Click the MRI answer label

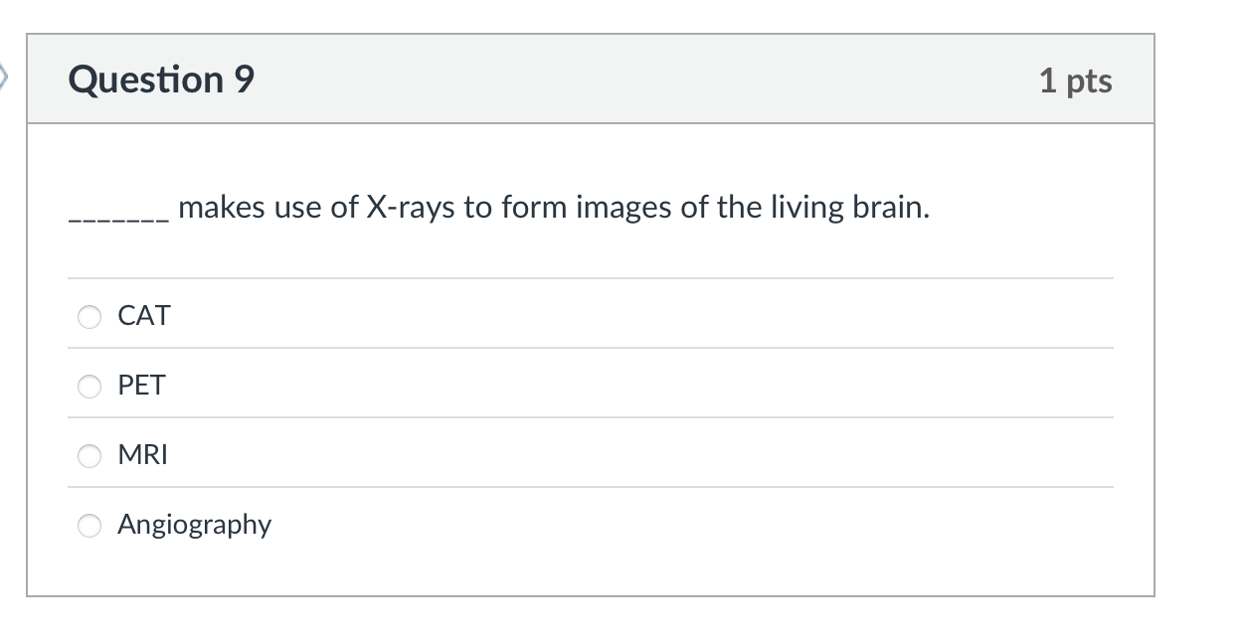pyautogui.click(x=143, y=455)
